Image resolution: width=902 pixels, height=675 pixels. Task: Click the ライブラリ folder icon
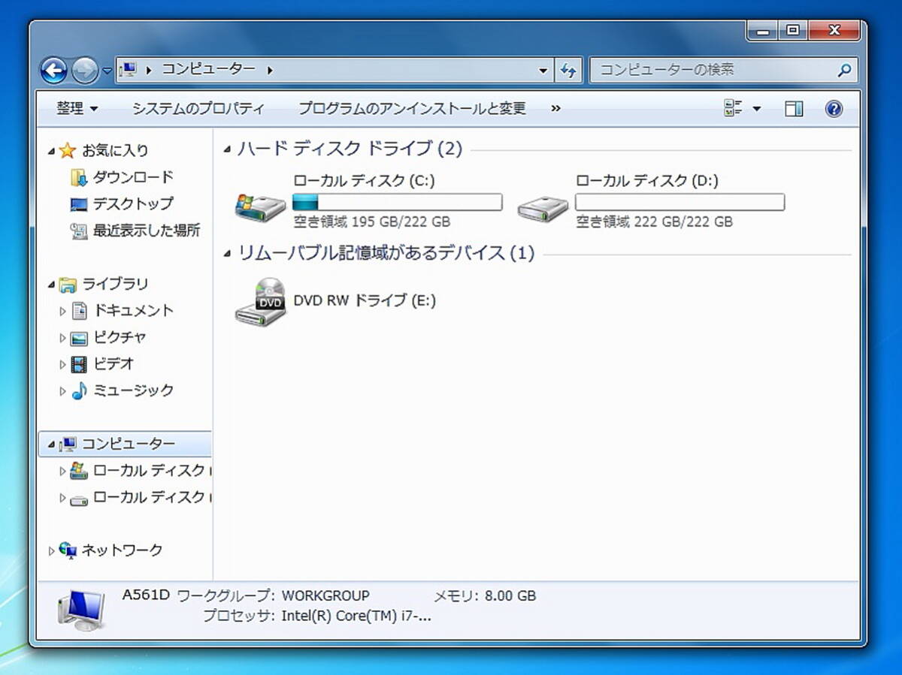pyautogui.click(x=68, y=285)
